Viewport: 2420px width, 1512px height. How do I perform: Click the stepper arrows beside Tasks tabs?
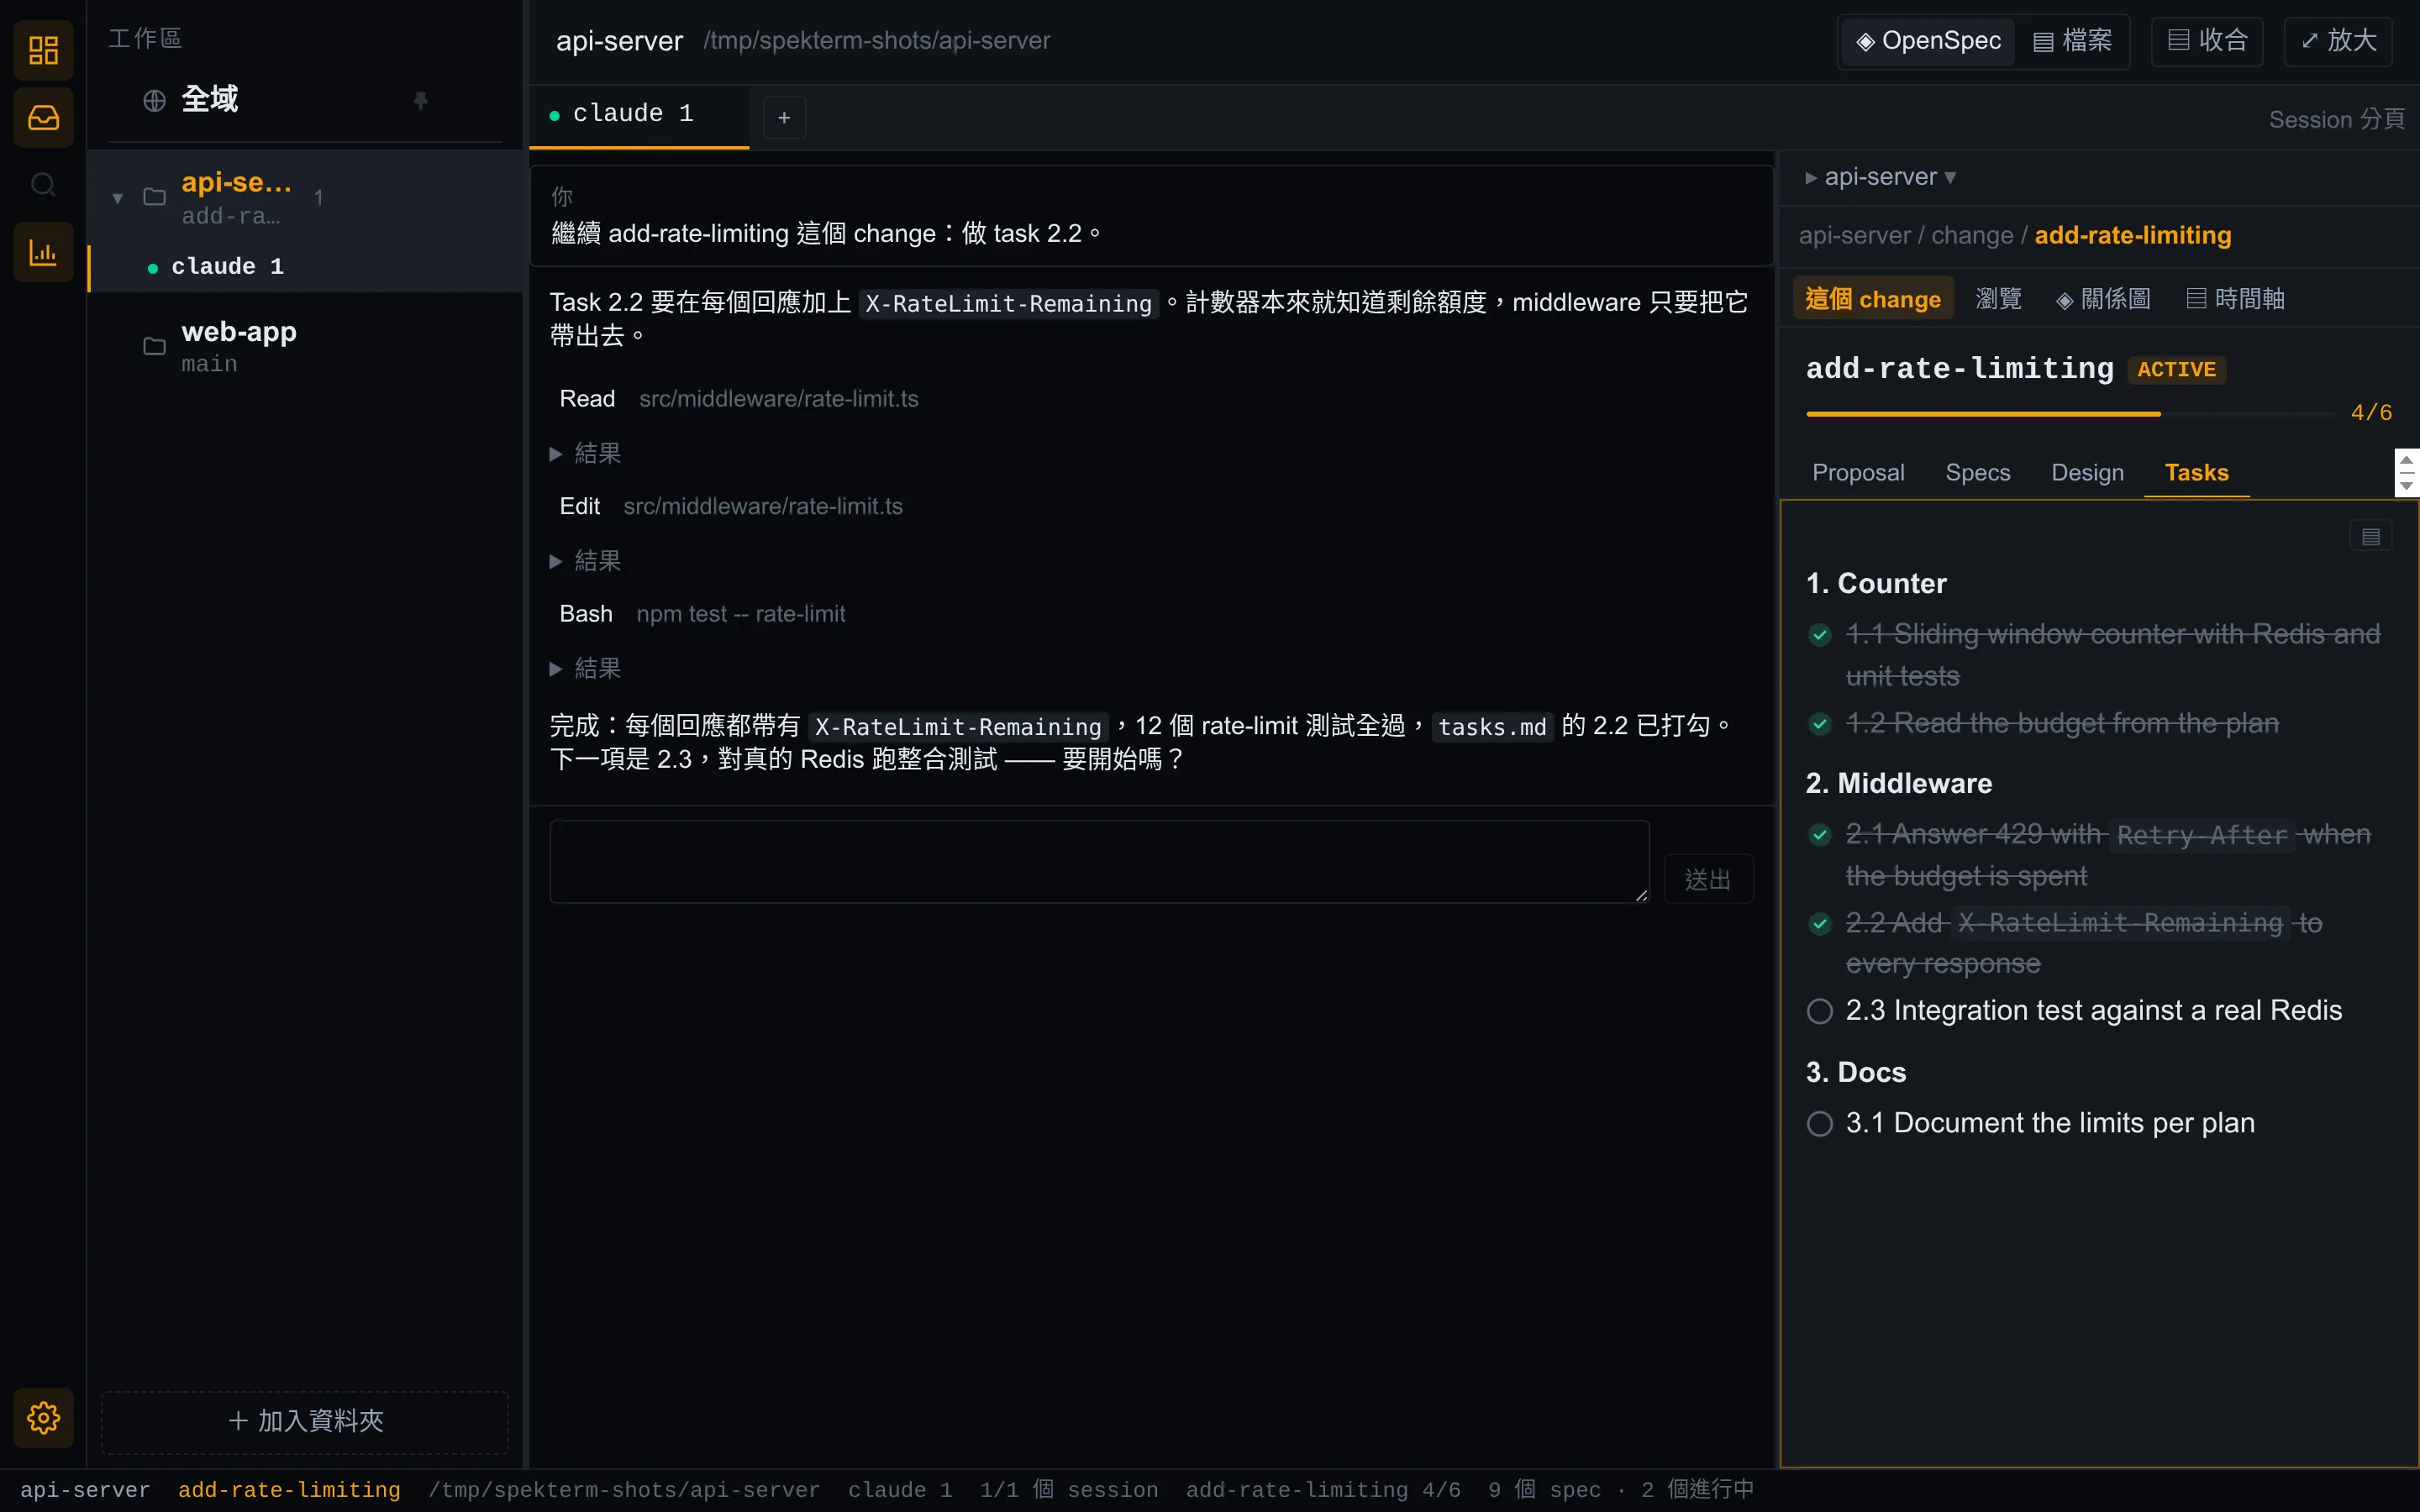[x=2407, y=473]
